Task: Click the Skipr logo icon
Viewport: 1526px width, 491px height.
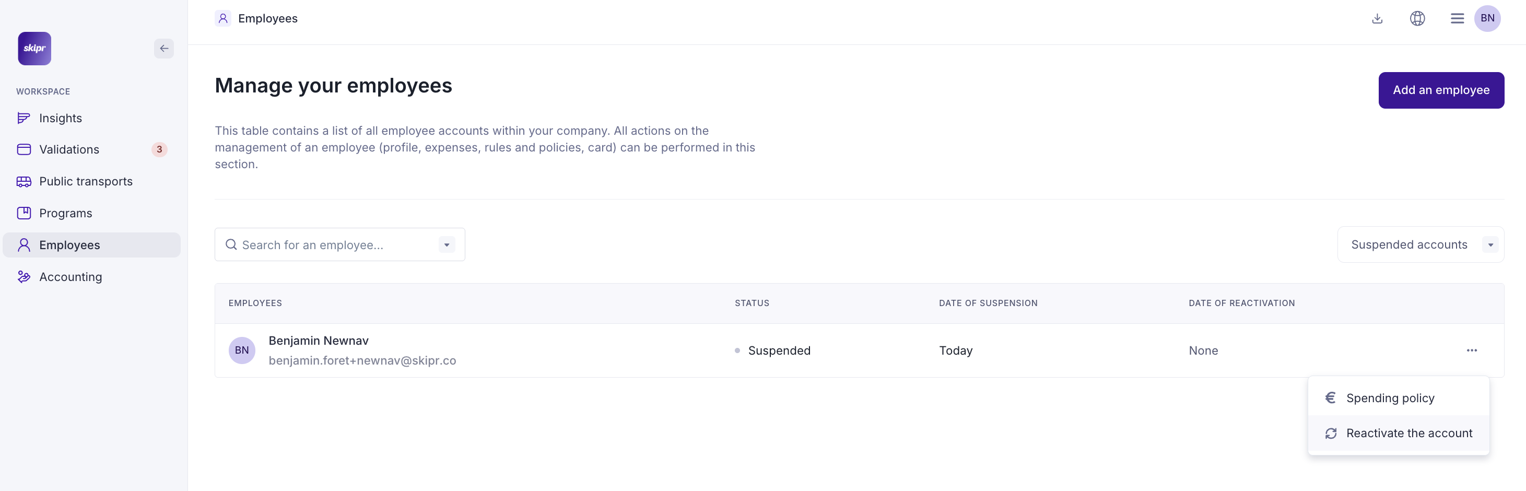Action: (34, 49)
